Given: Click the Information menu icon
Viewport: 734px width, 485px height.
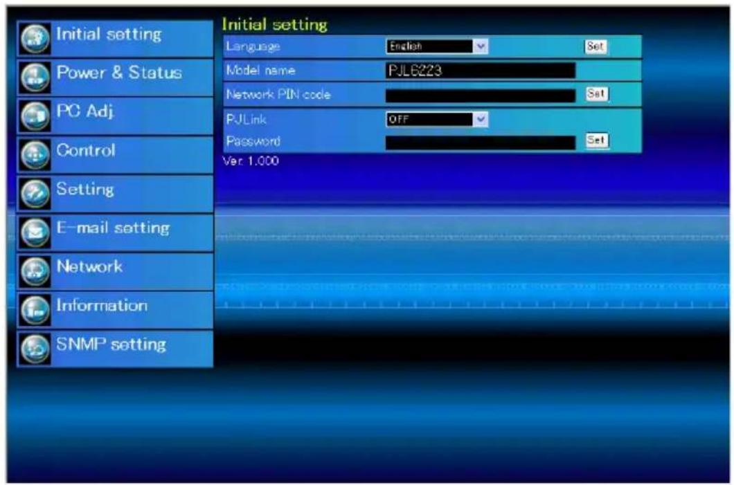Looking at the screenshot, I should 35,310.
